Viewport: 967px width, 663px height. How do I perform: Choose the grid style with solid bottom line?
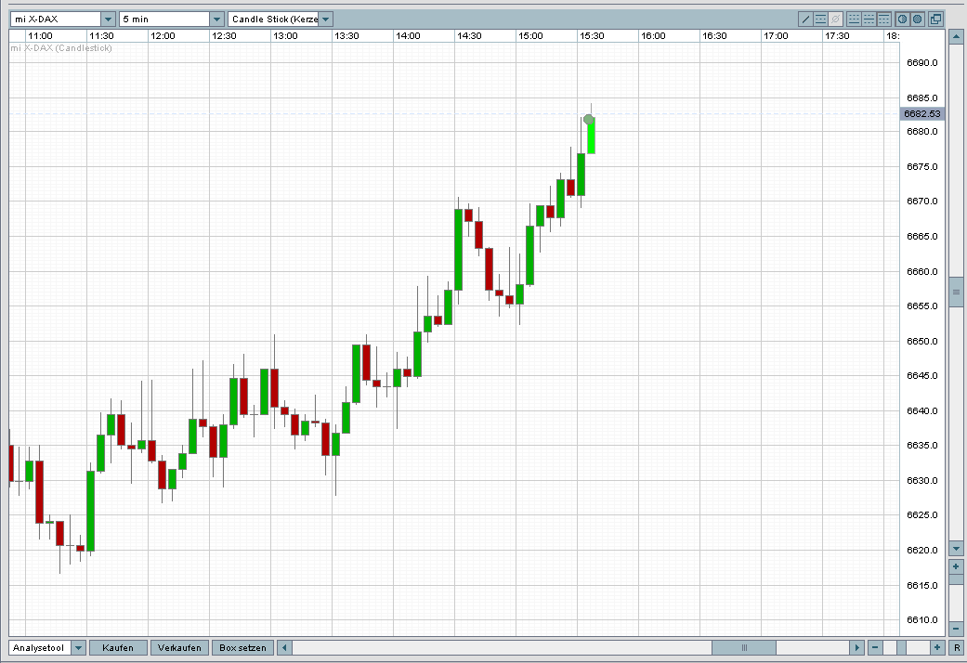click(x=855, y=19)
